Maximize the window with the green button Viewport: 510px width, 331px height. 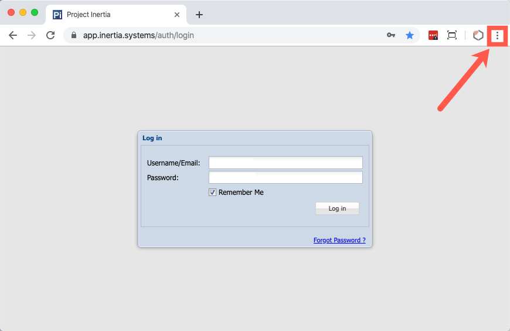35,12
